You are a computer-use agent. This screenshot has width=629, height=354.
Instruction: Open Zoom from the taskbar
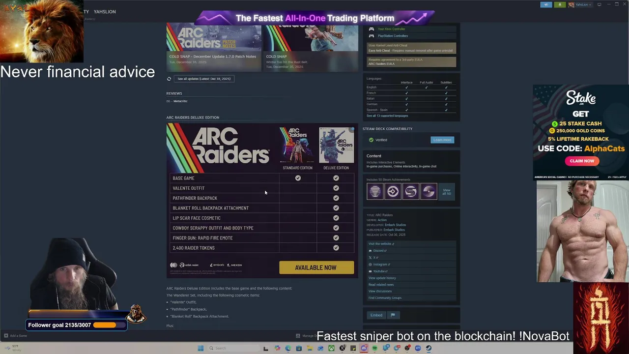(x=418, y=348)
